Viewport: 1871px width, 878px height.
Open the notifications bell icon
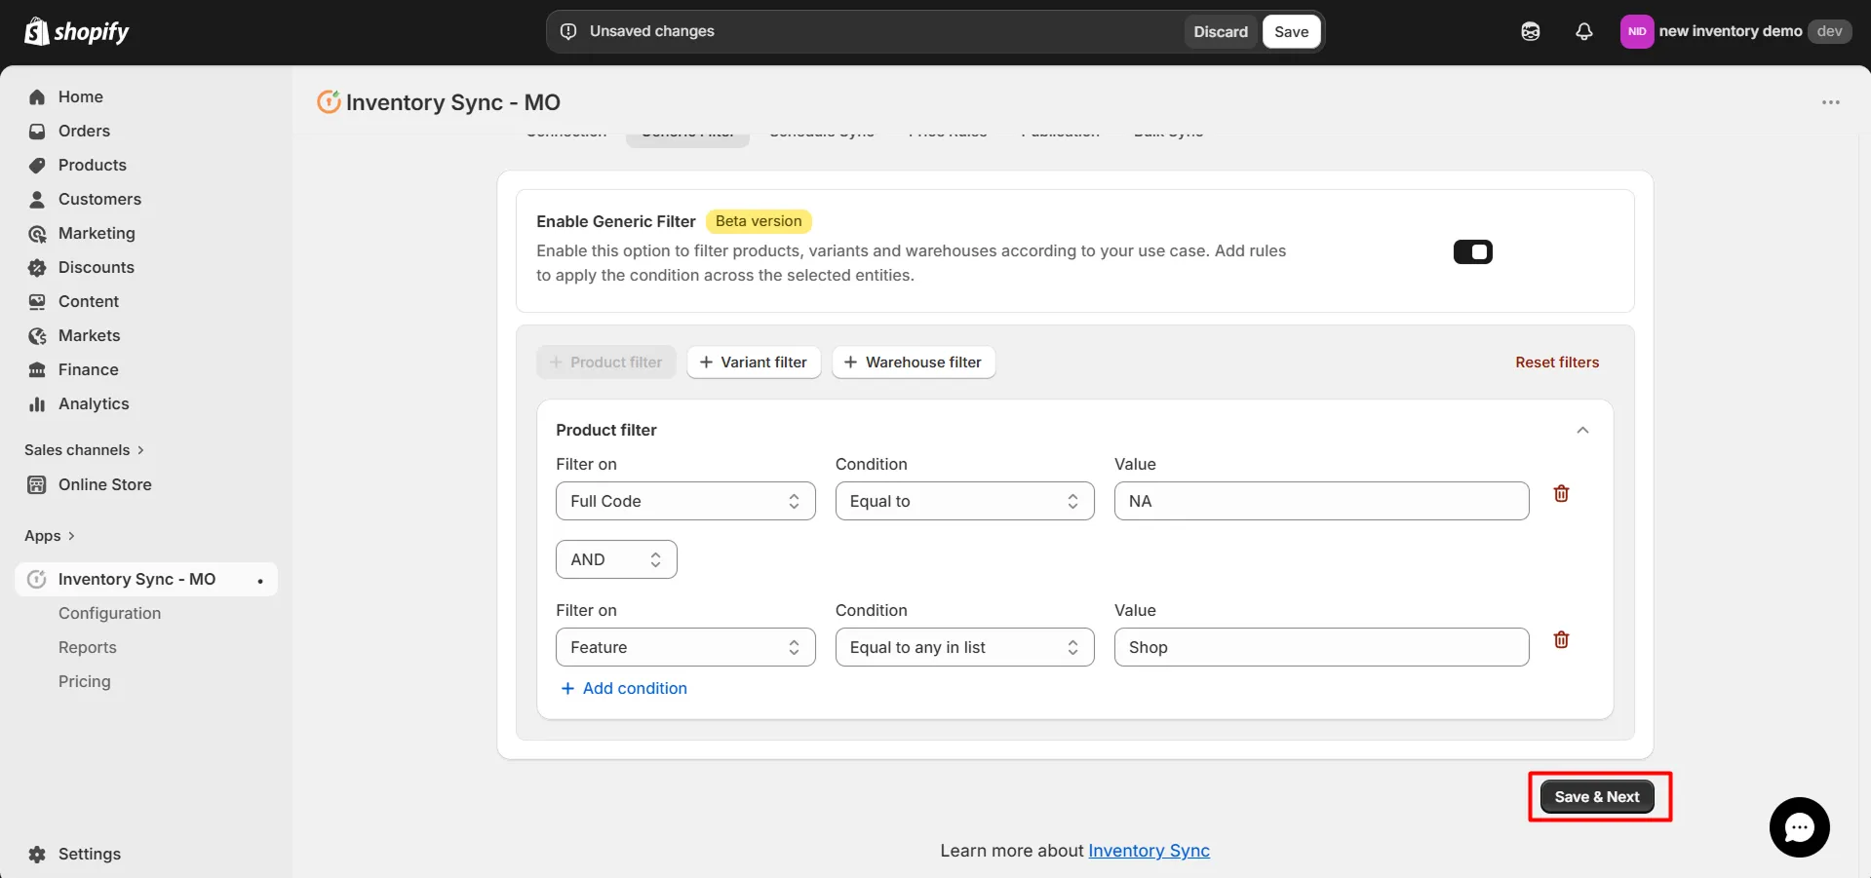(x=1583, y=31)
